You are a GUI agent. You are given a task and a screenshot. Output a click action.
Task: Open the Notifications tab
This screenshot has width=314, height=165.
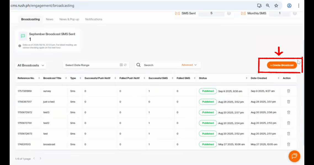pos(94,19)
